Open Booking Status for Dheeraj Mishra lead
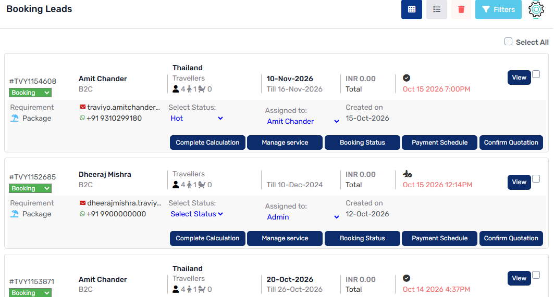554x297 pixels. [362, 238]
